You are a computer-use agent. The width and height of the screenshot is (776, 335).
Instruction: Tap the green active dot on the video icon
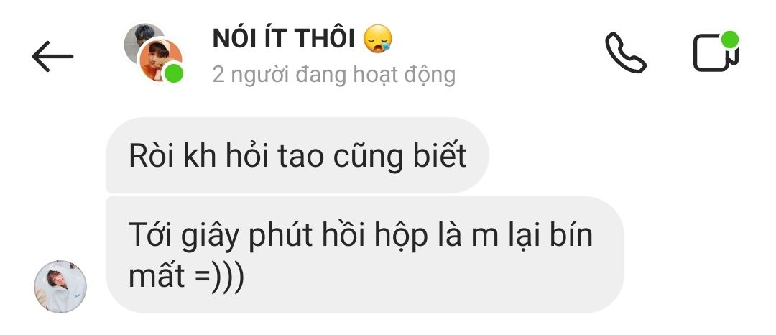(x=729, y=40)
